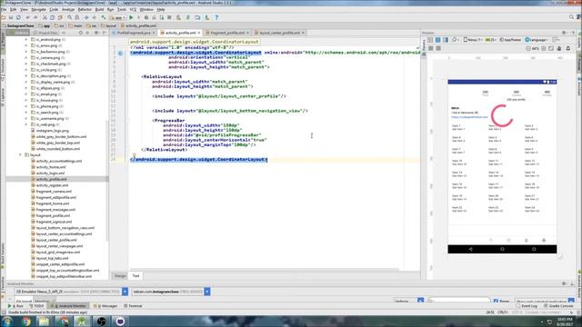This screenshot has width=582, height=327.
Task: Open the File menu
Action: (x=4, y=9)
